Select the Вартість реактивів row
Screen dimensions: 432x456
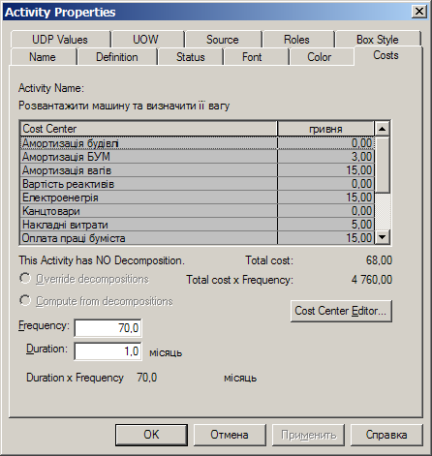point(198,184)
